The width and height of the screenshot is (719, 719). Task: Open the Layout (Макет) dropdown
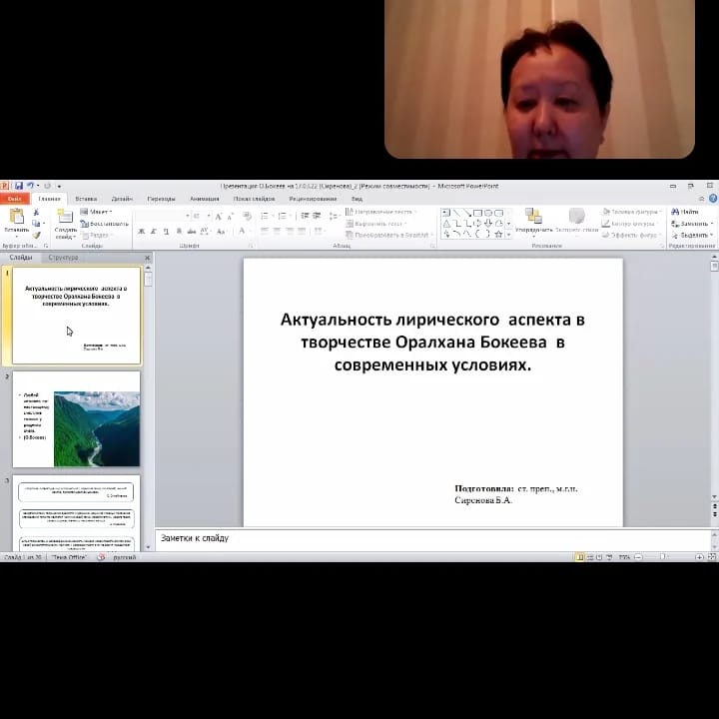[x=100, y=212]
